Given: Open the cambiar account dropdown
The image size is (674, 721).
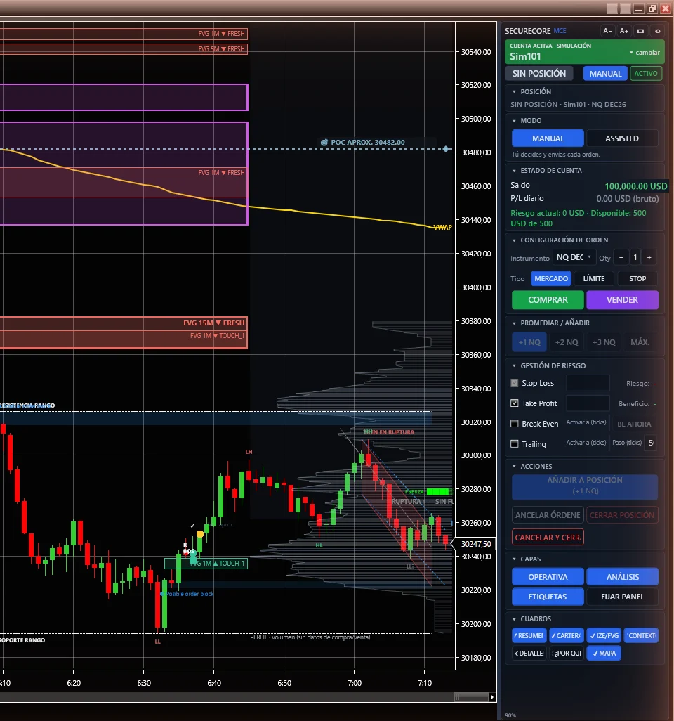Looking at the screenshot, I should tap(645, 53).
